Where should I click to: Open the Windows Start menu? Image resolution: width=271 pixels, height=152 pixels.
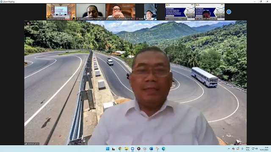(x=108, y=149)
